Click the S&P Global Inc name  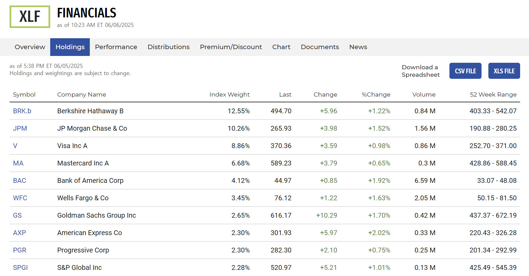[80, 268]
